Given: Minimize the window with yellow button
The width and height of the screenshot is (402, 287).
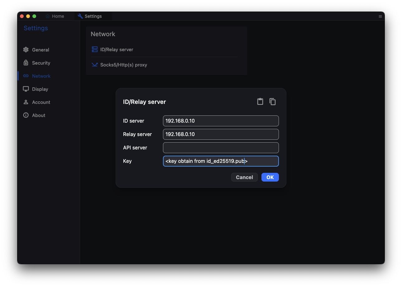Looking at the screenshot, I should coord(28,16).
